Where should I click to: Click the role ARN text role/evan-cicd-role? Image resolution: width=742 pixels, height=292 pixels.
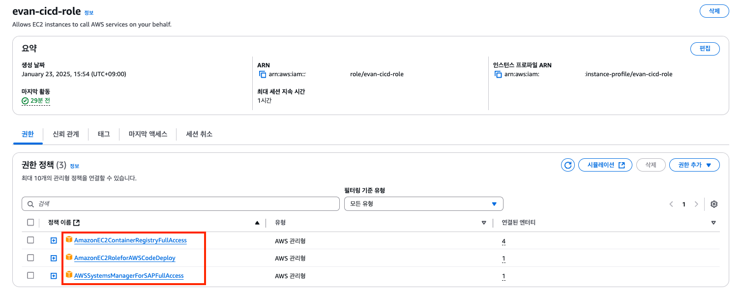(x=377, y=74)
